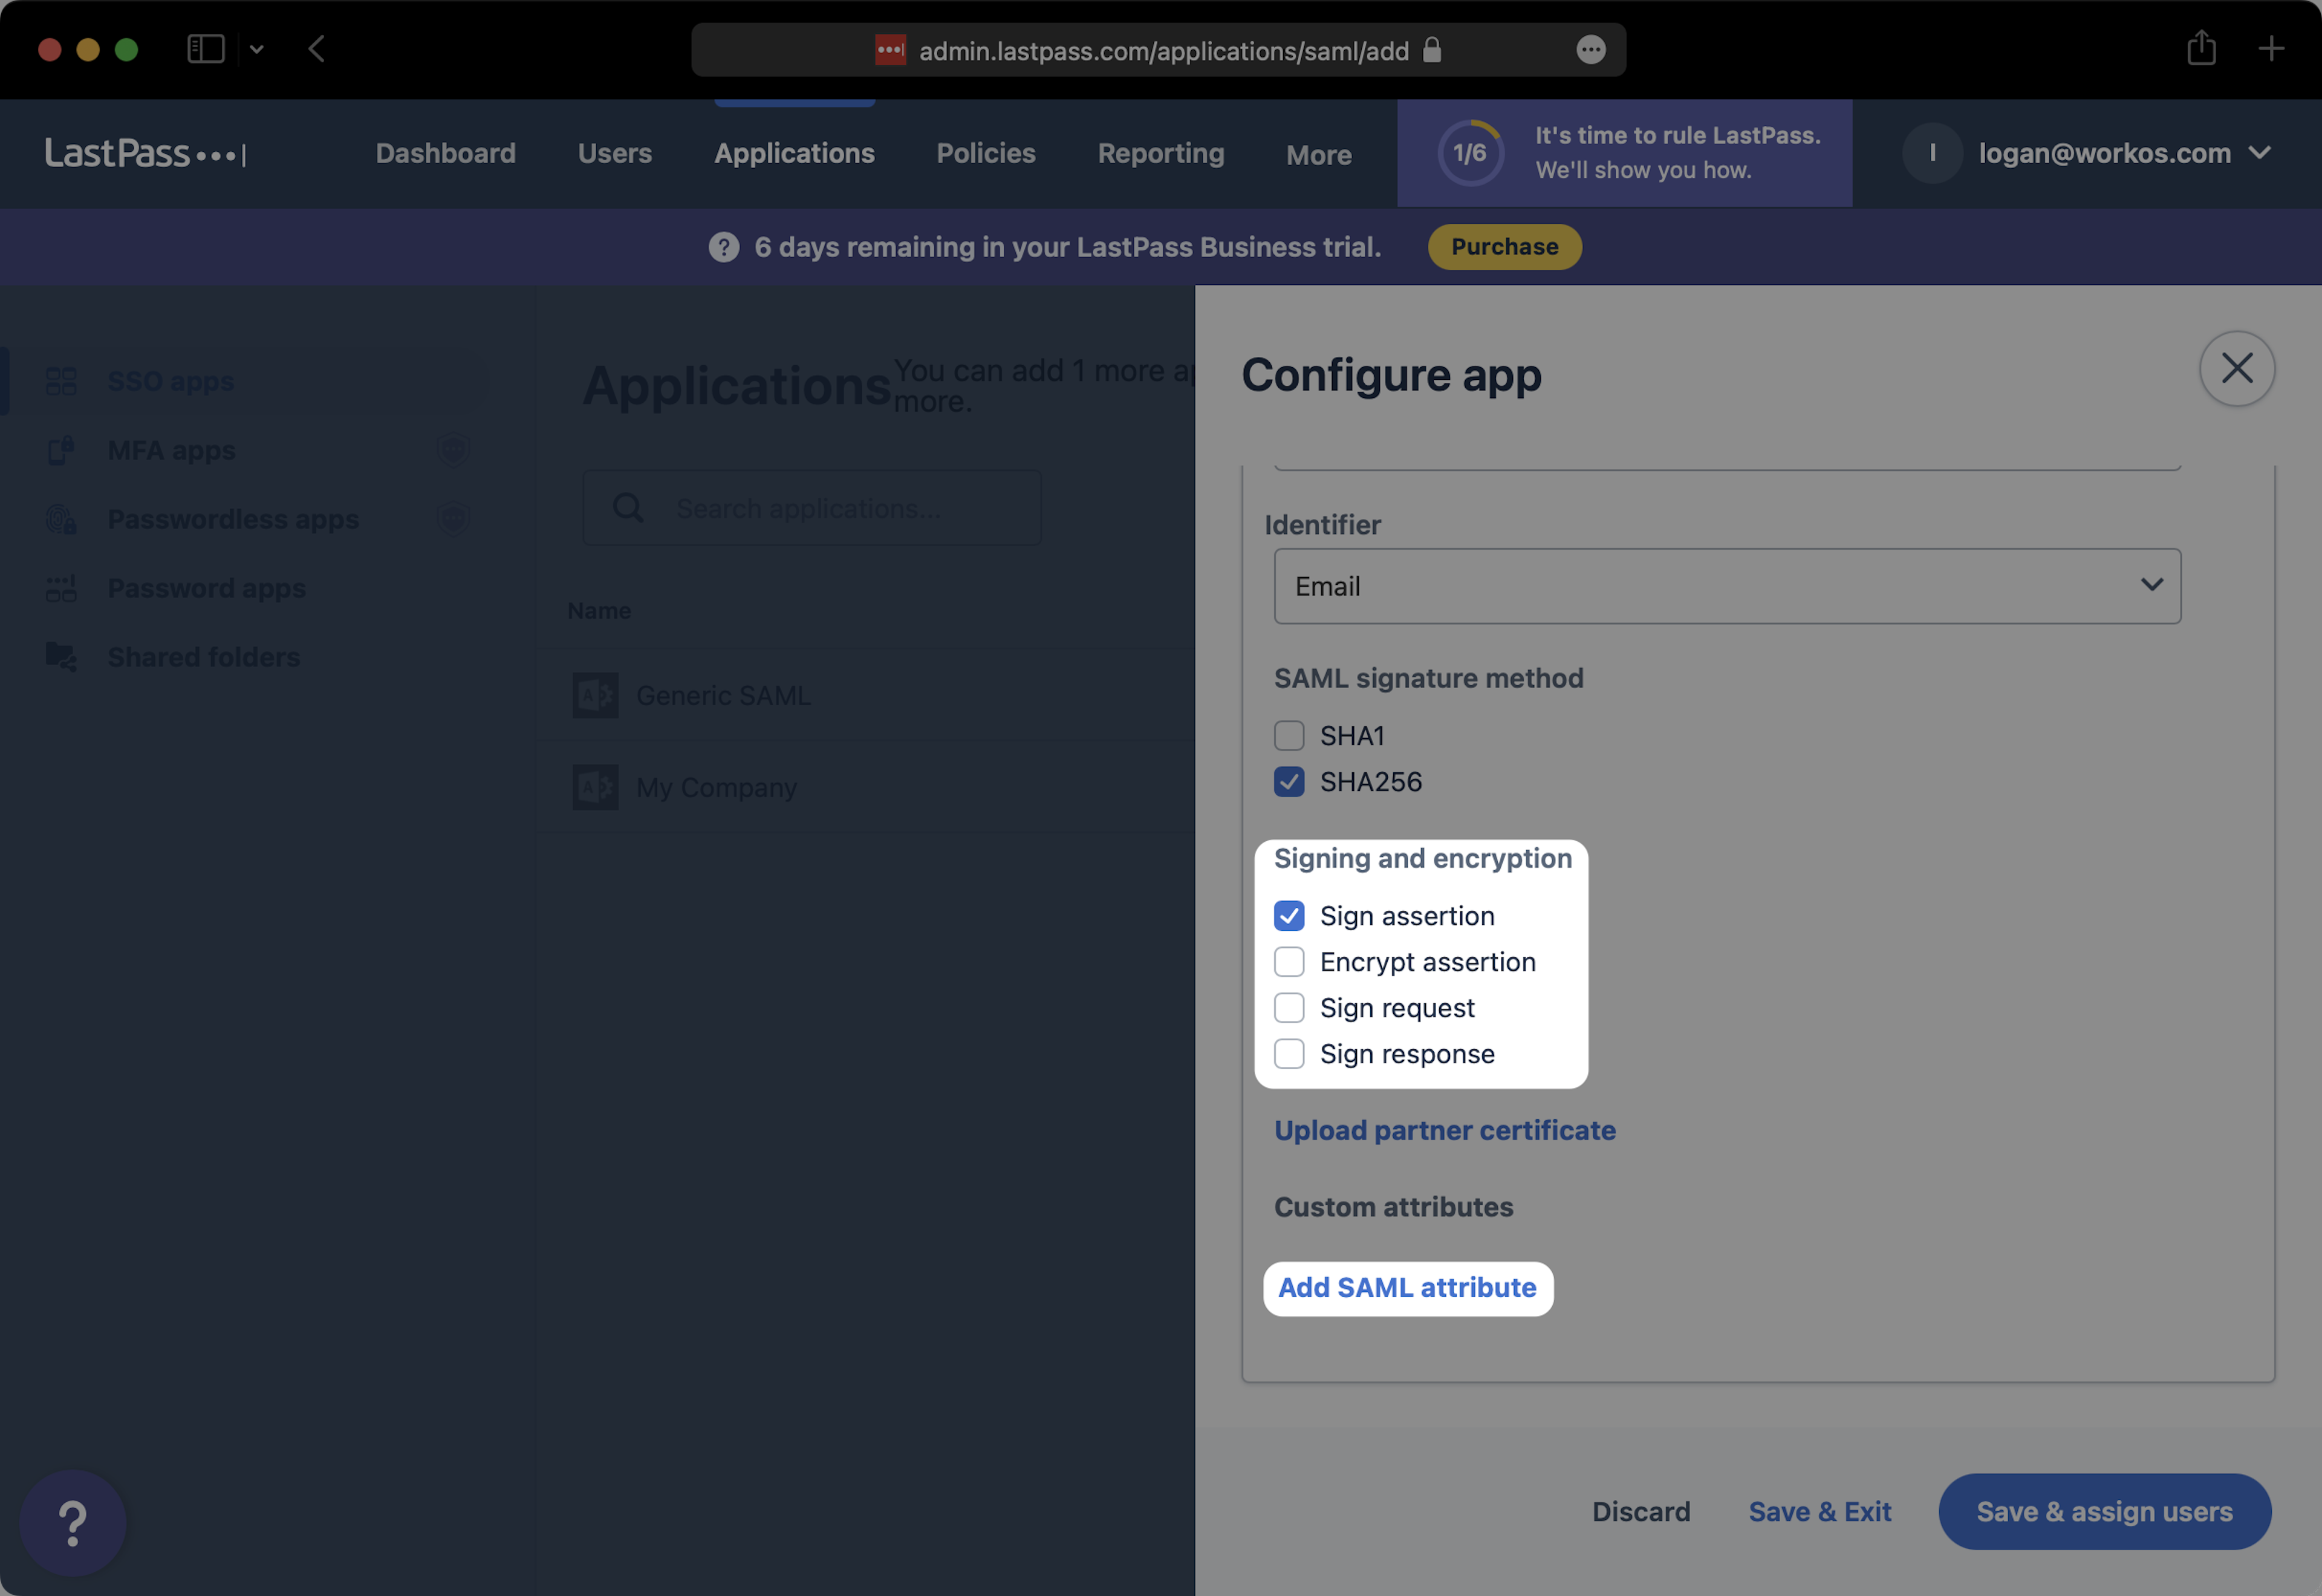Uncheck the Sign assertion checkbox
The height and width of the screenshot is (1596, 2322).
pos(1289,916)
